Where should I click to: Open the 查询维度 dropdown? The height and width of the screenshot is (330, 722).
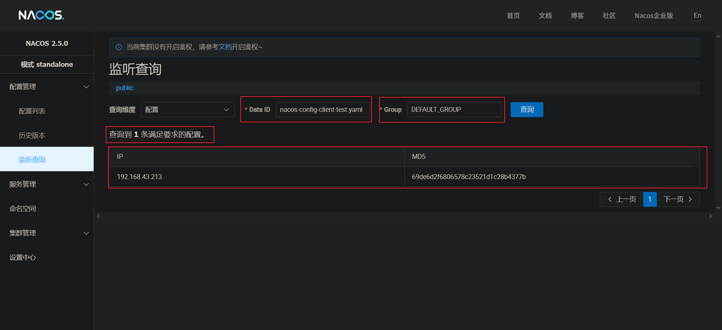tap(188, 110)
